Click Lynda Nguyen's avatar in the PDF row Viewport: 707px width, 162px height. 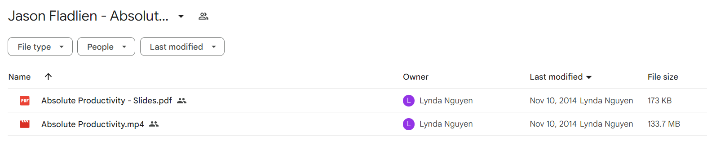(x=409, y=101)
